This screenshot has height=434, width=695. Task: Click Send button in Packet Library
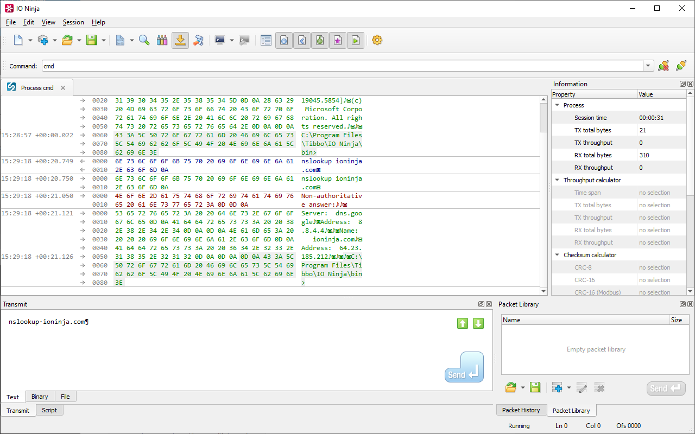tap(666, 388)
